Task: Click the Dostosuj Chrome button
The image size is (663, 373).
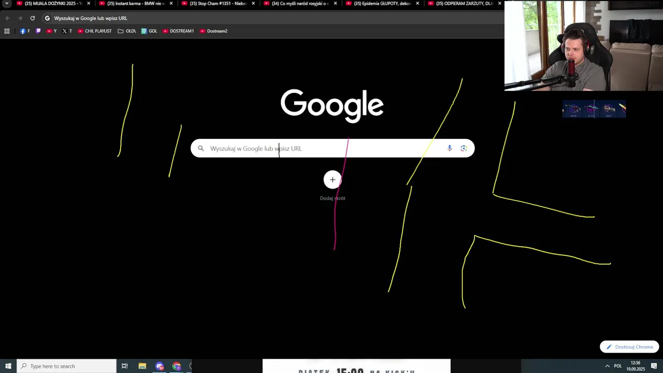Action: [x=629, y=347]
